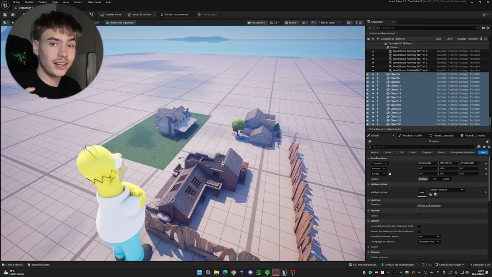This screenshot has width=492, height=277.
Task: Toggle visibility eye for Object 12
Action: click(368, 90)
